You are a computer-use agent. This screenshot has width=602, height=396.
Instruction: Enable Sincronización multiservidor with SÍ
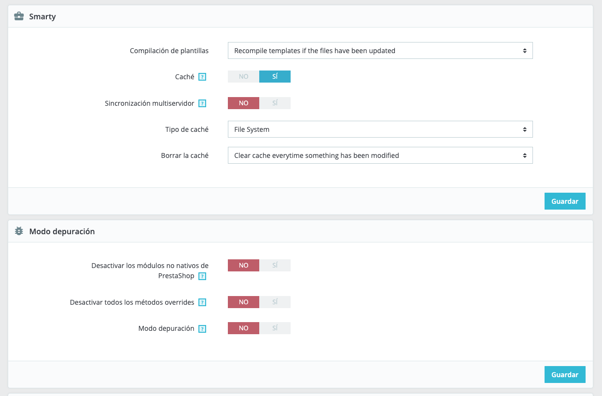(x=275, y=103)
